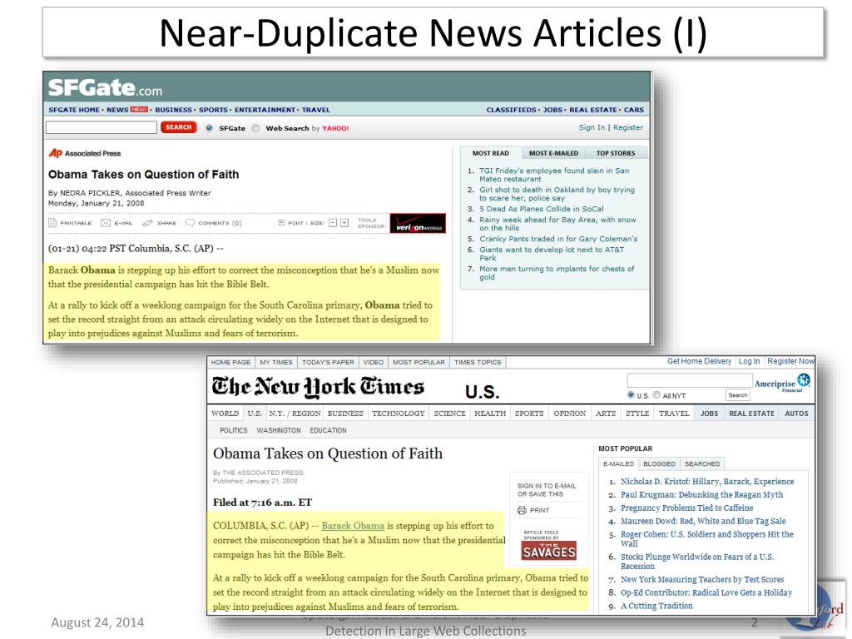Switch to NYT Searched tab

coord(702,463)
